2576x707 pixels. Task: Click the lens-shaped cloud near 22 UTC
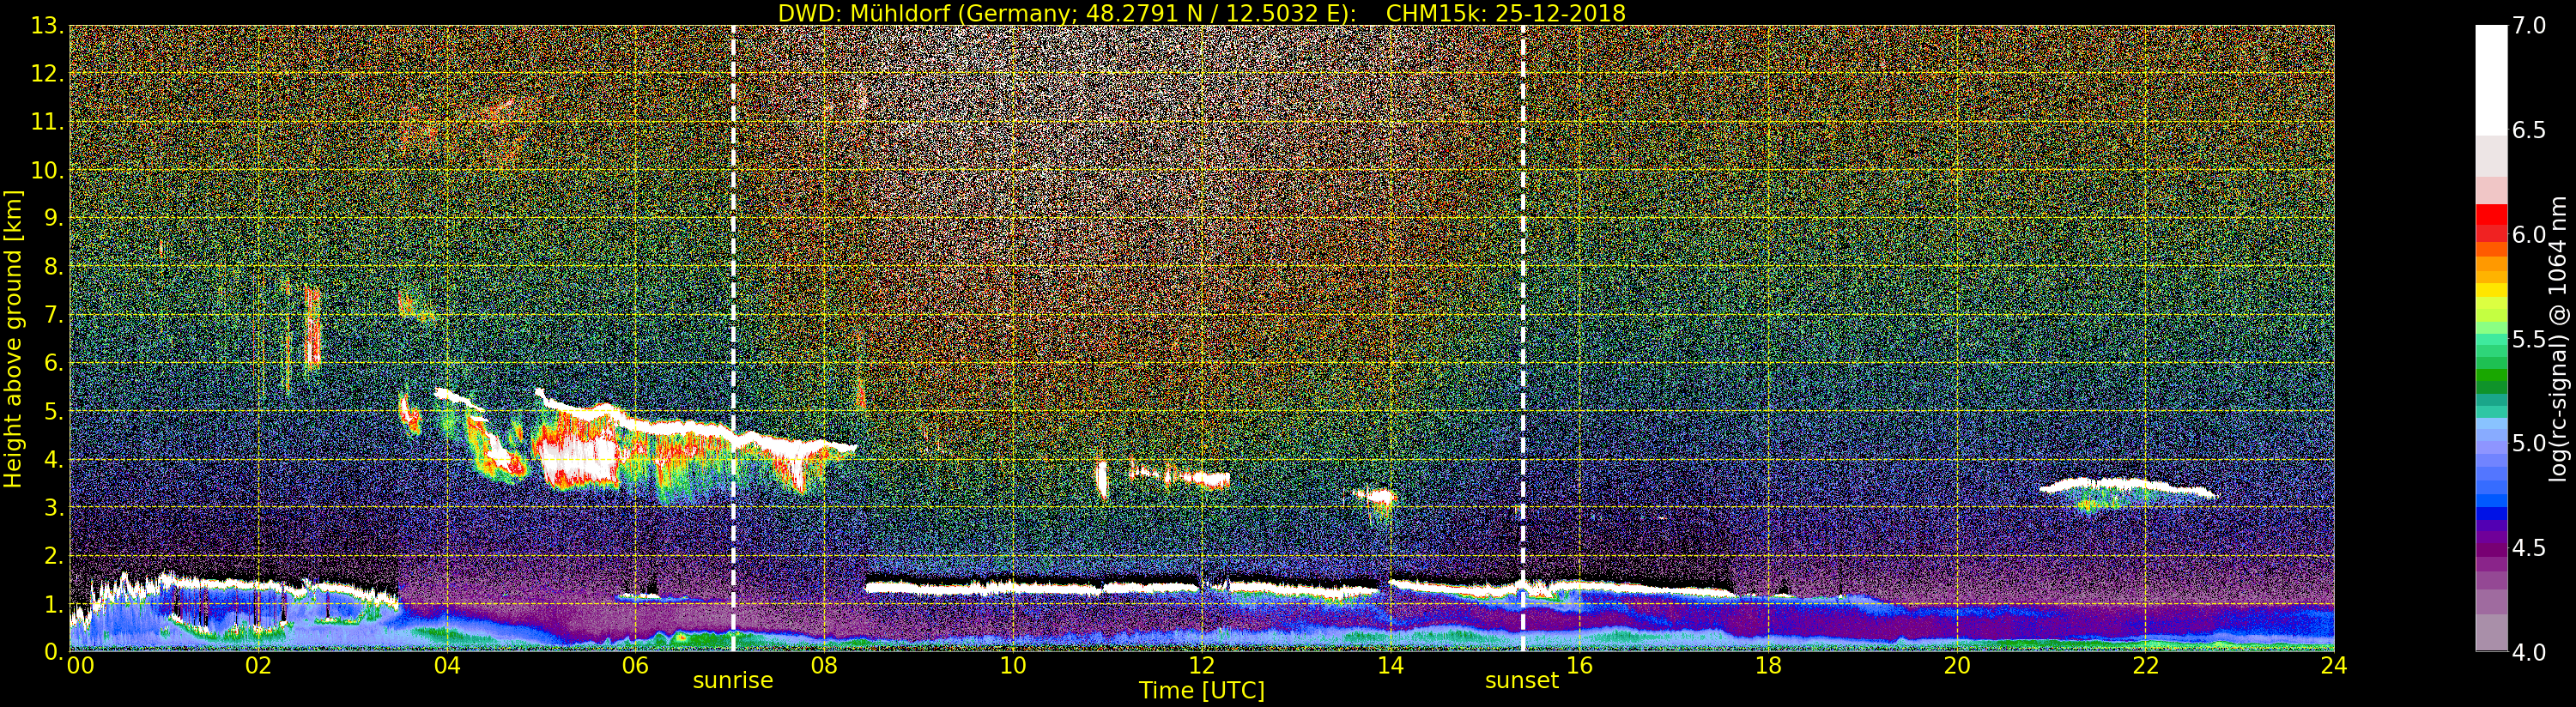(x=2127, y=490)
